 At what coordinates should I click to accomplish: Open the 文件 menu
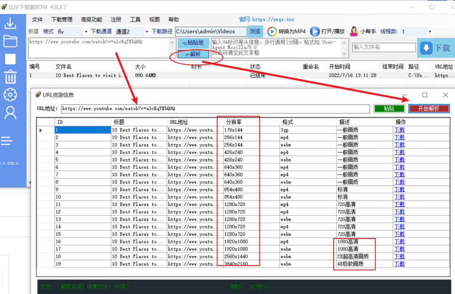click(x=37, y=20)
